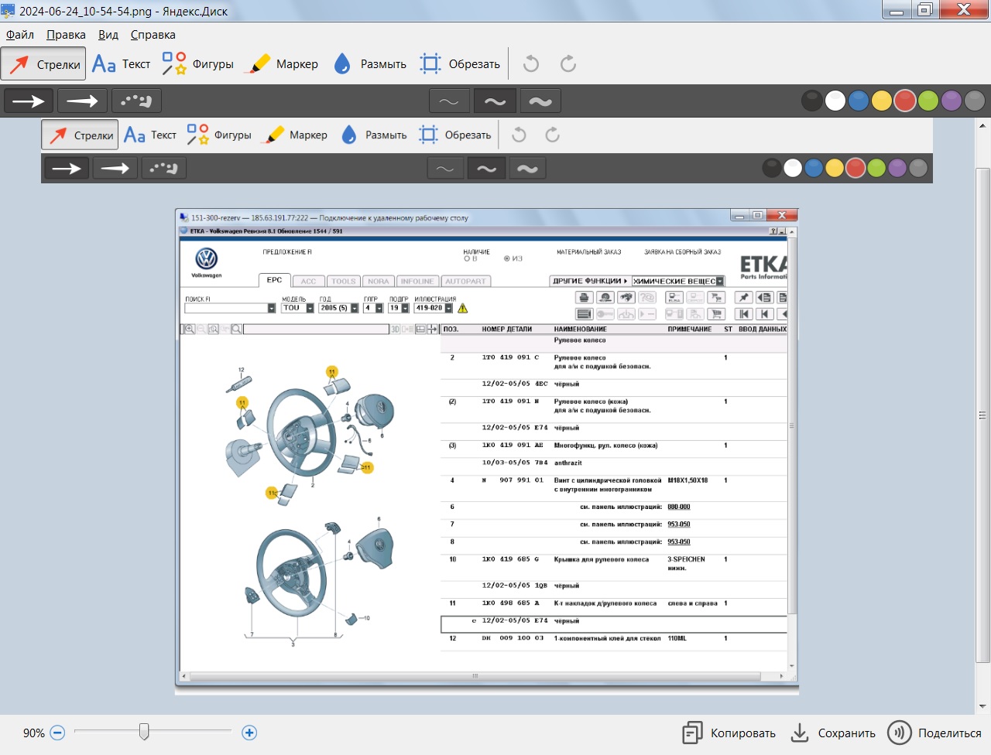Select the В radio button under НАЛИЧИЕ
This screenshot has height=755, width=991.
[467, 258]
